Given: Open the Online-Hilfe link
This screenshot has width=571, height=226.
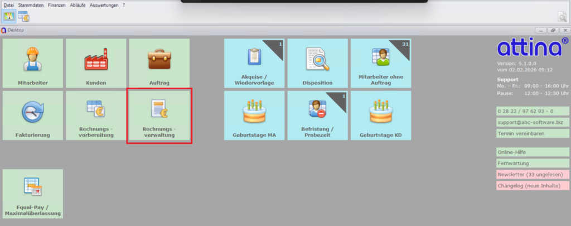Looking at the screenshot, I should tap(533, 152).
